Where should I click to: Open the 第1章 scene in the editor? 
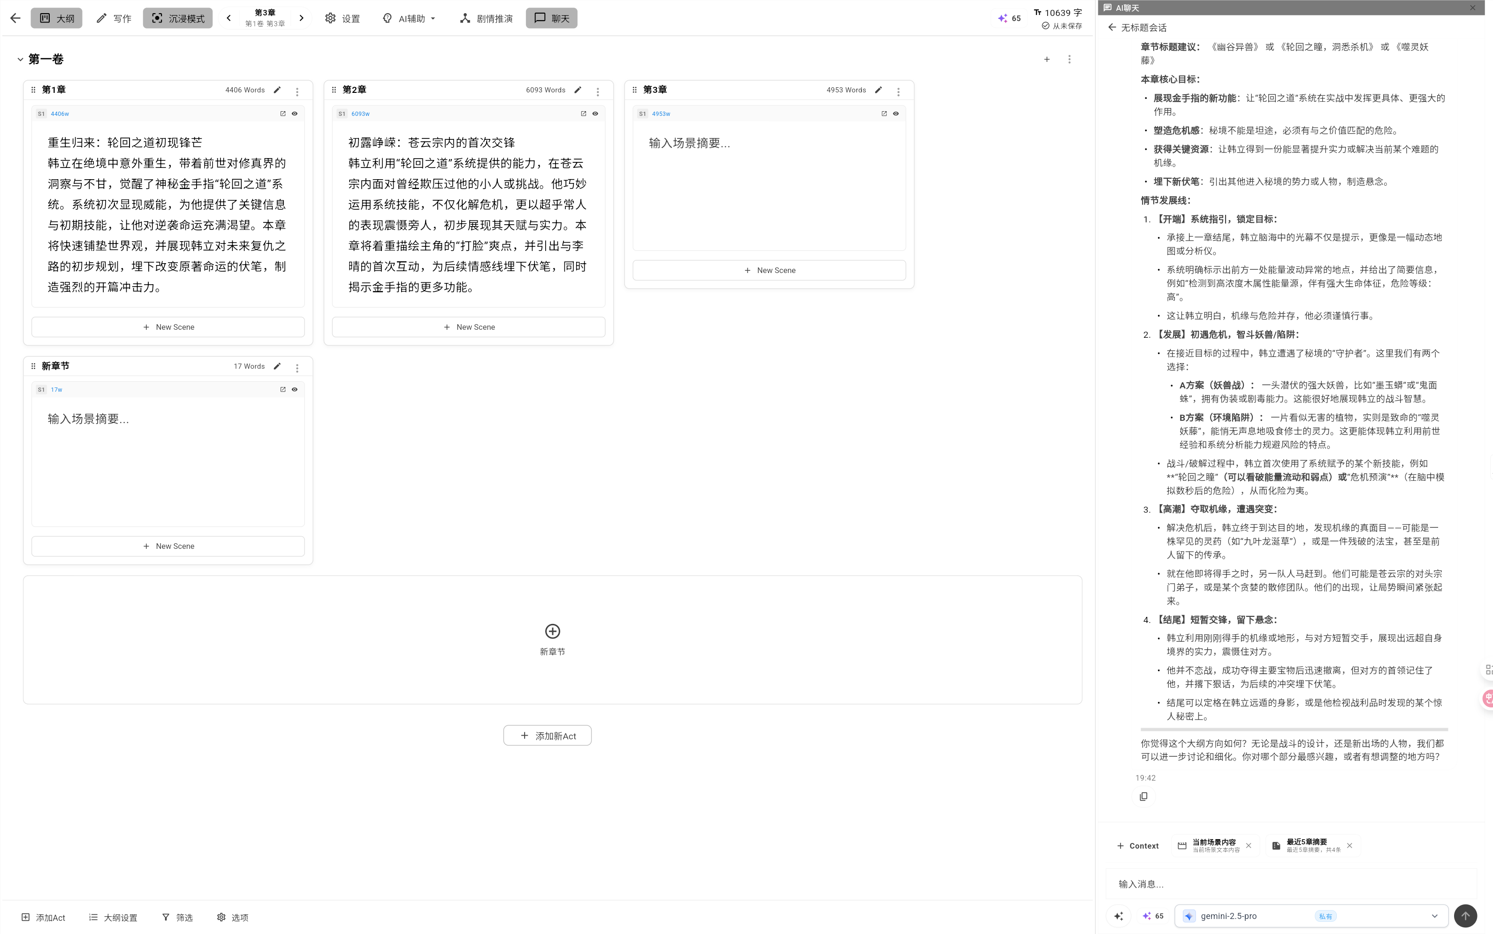click(283, 114)
